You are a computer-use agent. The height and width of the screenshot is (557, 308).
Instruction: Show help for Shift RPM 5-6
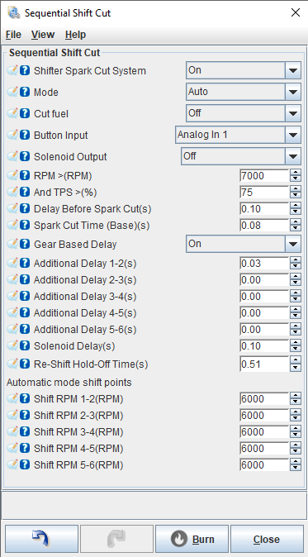tap(25, 465)
